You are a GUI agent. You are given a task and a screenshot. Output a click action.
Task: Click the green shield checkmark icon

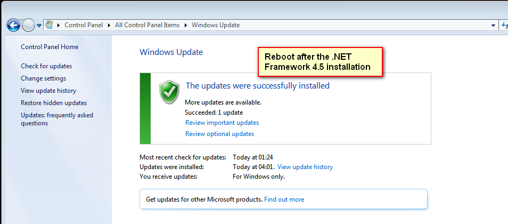169,92
